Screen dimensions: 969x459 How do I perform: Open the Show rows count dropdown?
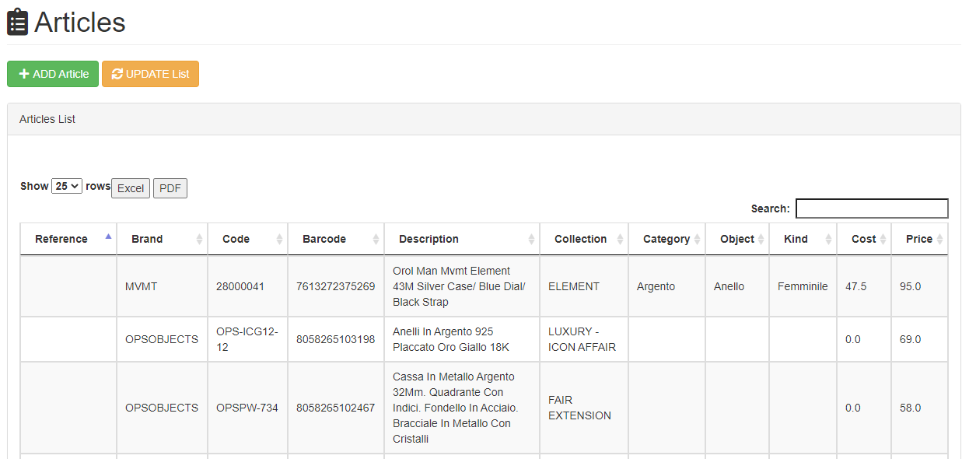[x=67, y=186]
